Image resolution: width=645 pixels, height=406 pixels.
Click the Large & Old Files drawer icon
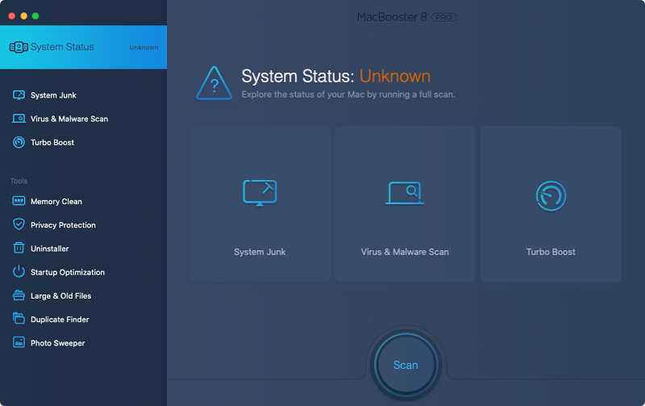click(19, 295)
